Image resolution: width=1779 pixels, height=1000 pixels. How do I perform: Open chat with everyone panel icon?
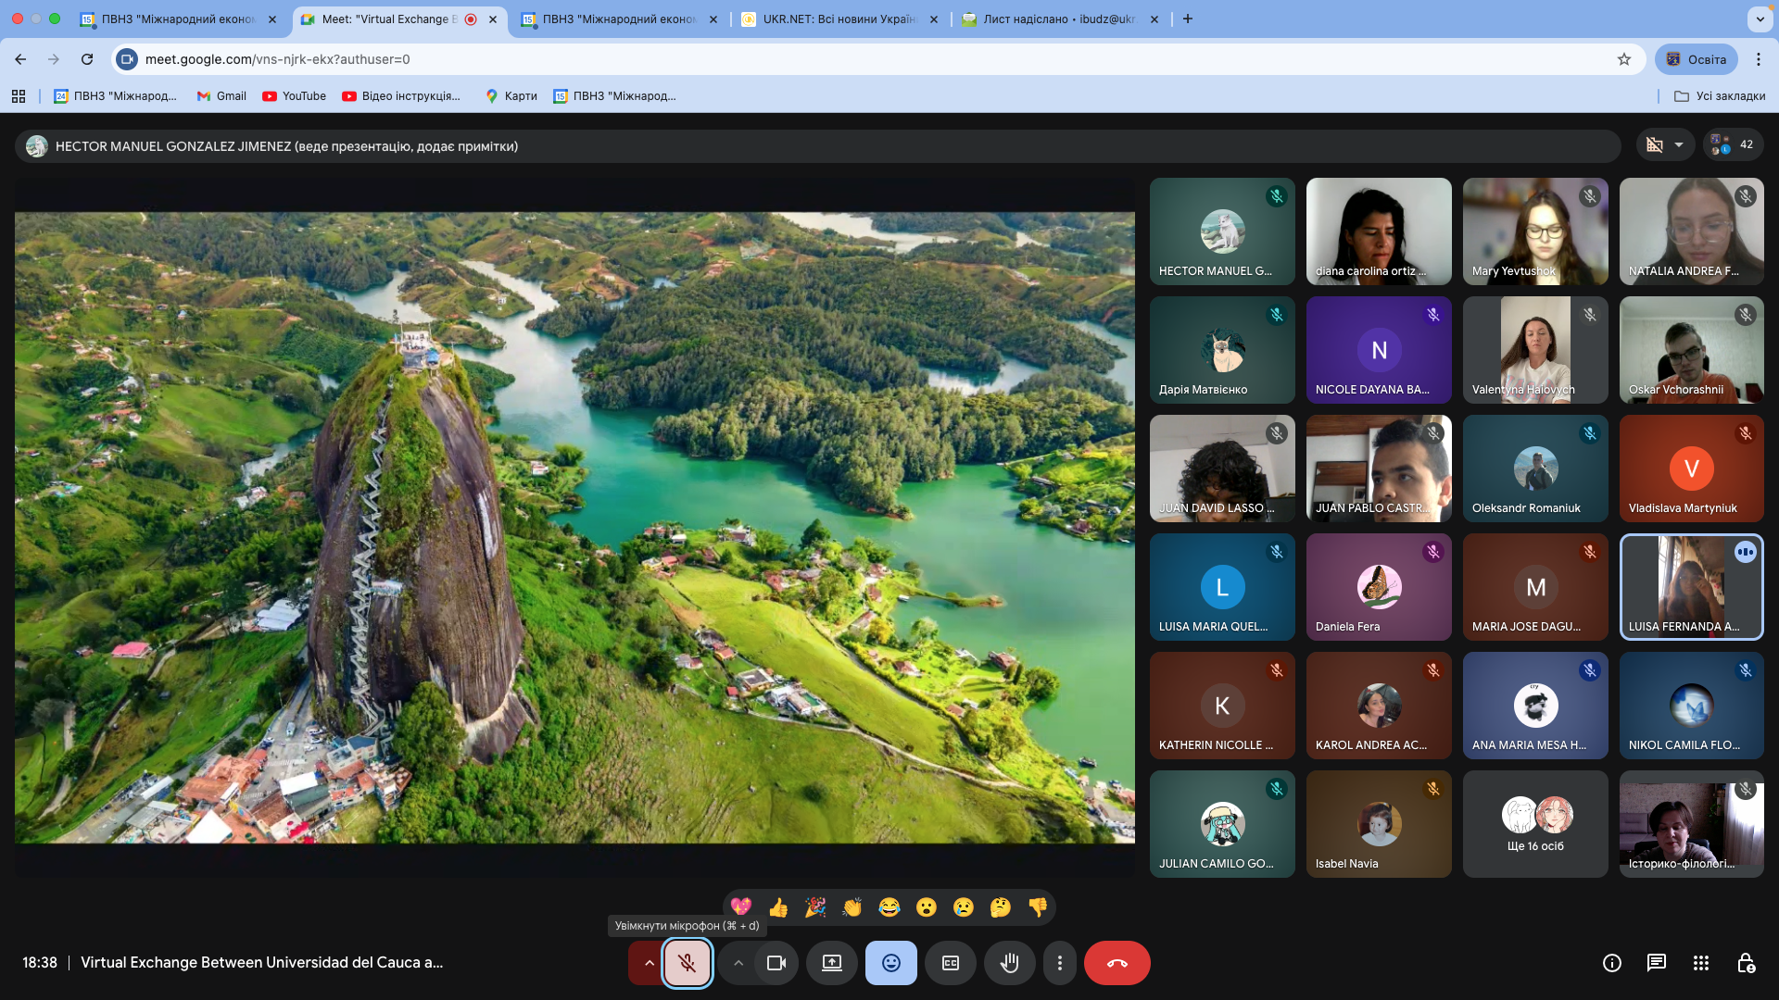[1656, 963]
